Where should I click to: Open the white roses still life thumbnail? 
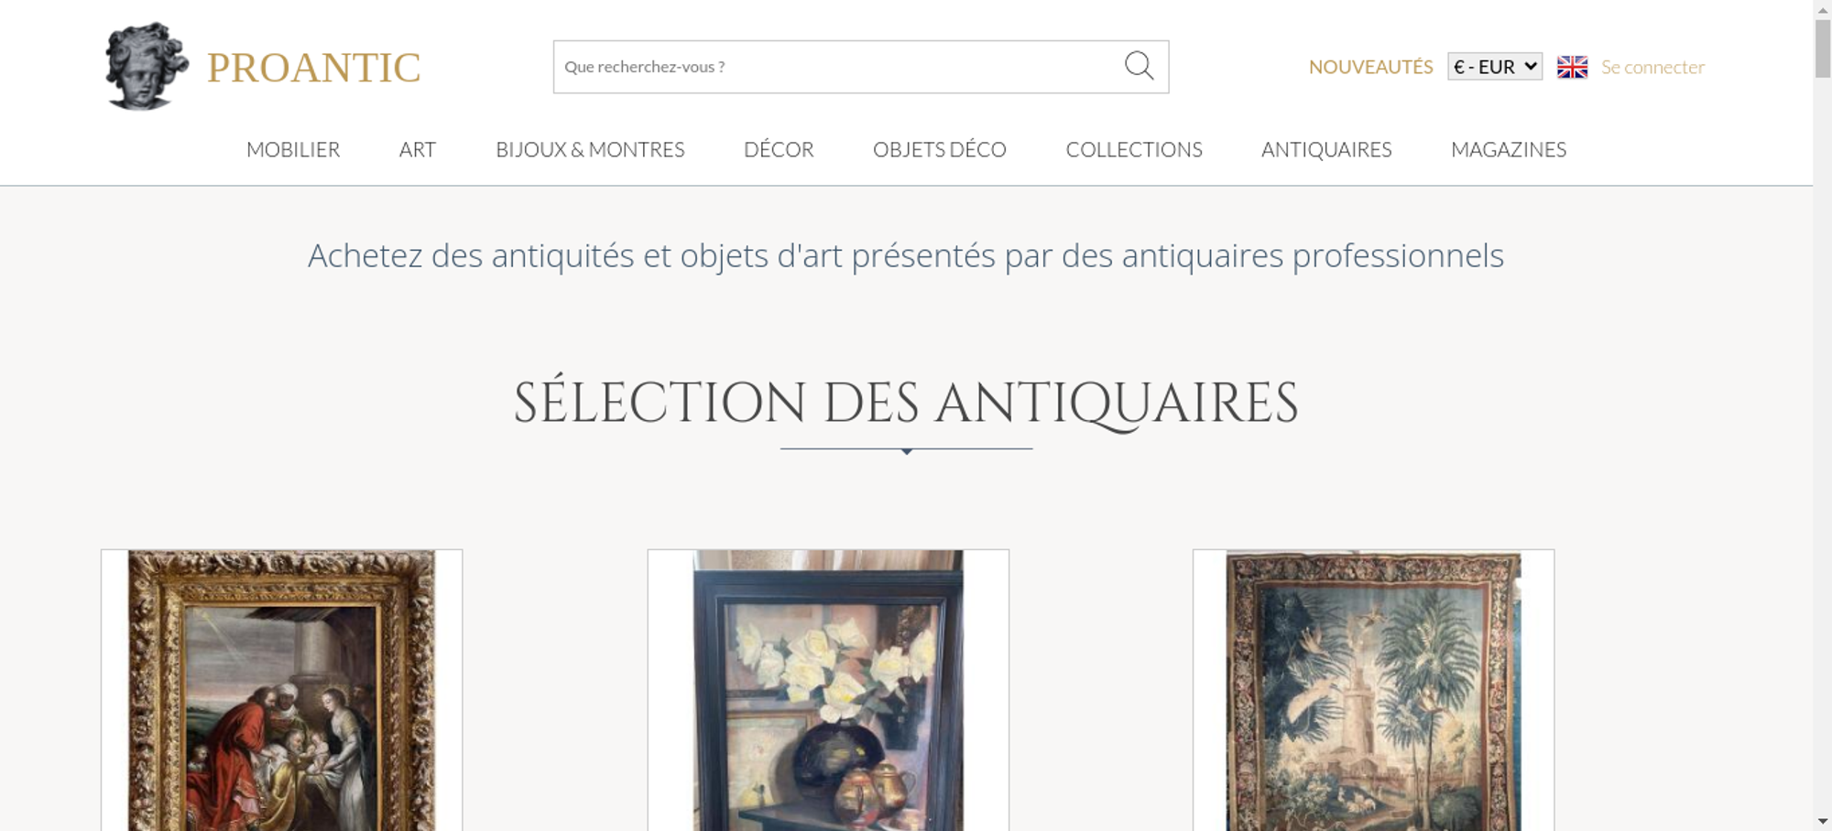point(828,690)
